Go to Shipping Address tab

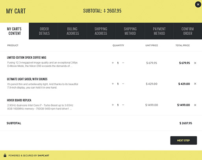coord(101,31)
